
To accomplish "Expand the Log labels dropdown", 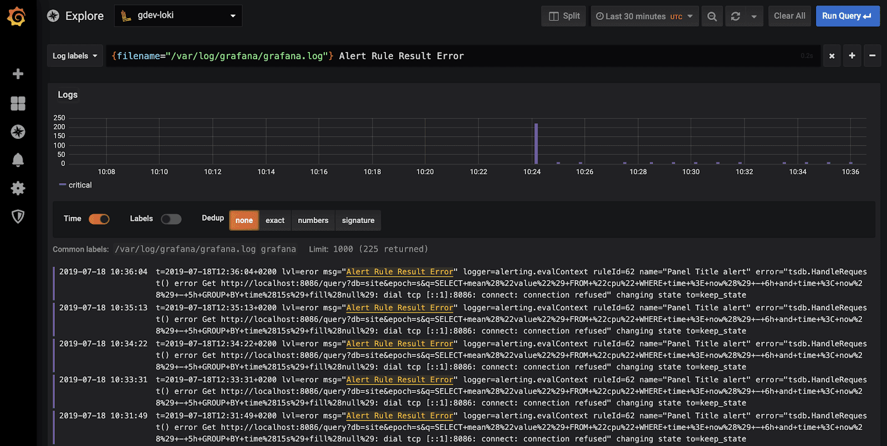I will [75, 56].
